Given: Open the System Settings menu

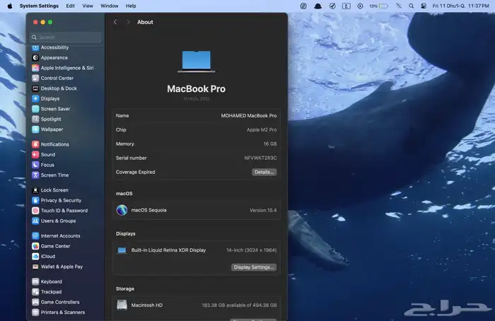Looking at the screenshot, I should click(39, 6).
